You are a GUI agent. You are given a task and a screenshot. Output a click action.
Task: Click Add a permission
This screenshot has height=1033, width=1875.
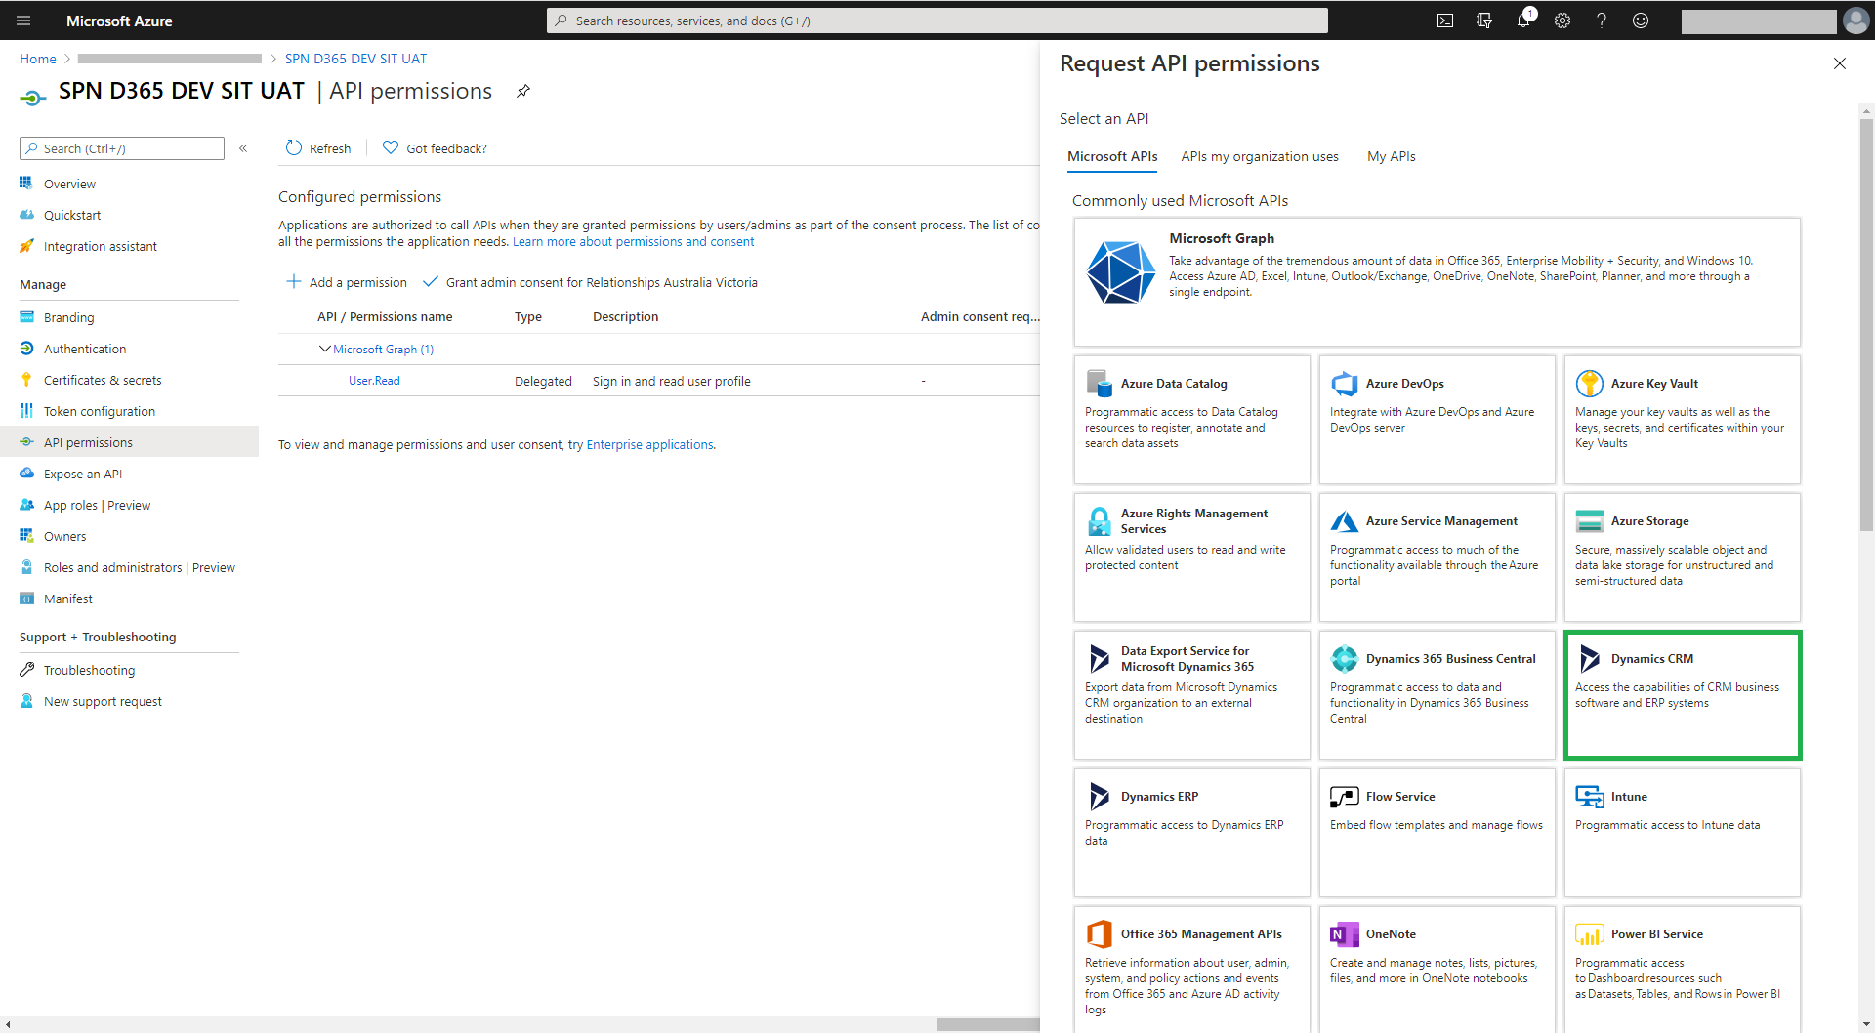347,282
